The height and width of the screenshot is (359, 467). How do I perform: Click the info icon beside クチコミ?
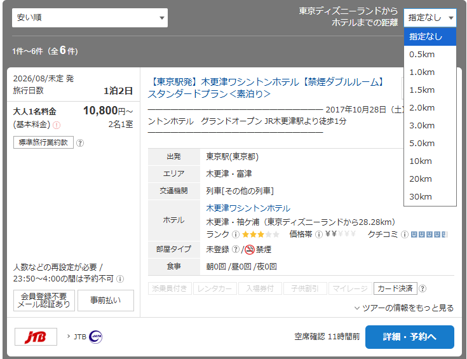(405, 234)
